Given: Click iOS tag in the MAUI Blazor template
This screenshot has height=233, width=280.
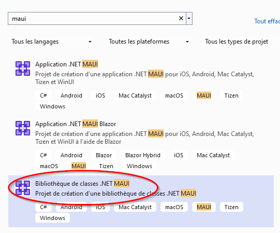Looking at the screenshot, I should (x=179, y=155).
